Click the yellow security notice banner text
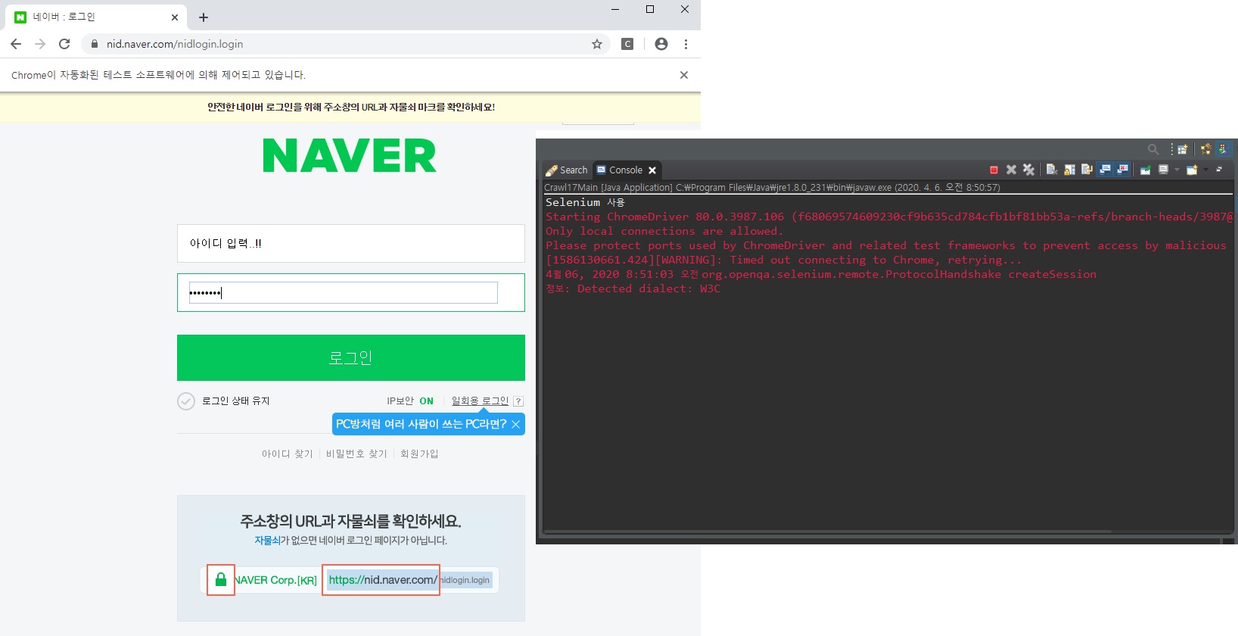 coord(351,108)
